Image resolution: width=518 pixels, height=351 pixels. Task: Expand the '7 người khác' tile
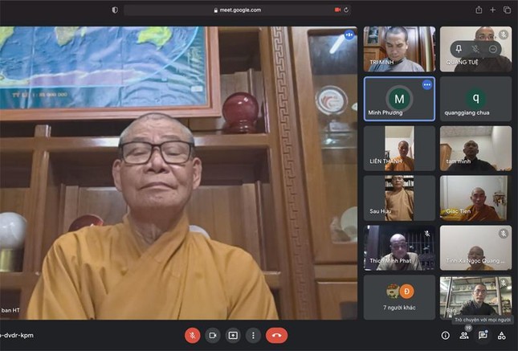point(399,296)
